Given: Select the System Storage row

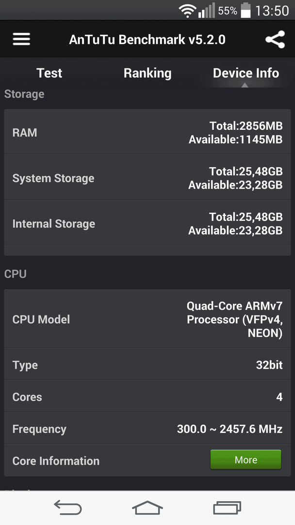Looking at the screenshot, I should [147, 178].
